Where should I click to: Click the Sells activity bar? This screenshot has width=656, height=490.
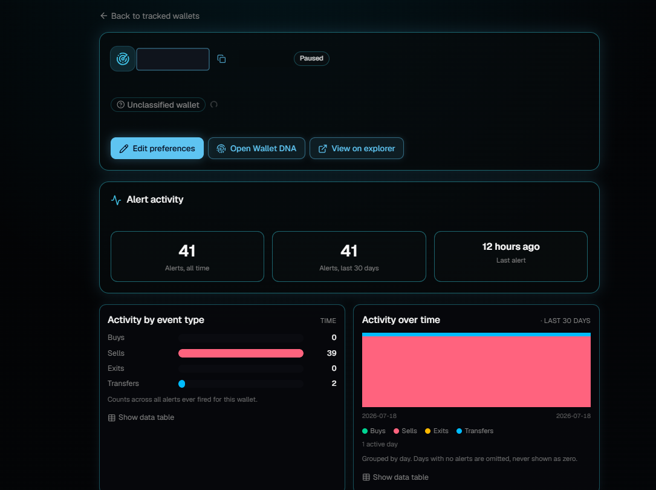pyautogui.click(x=241, y=353)
